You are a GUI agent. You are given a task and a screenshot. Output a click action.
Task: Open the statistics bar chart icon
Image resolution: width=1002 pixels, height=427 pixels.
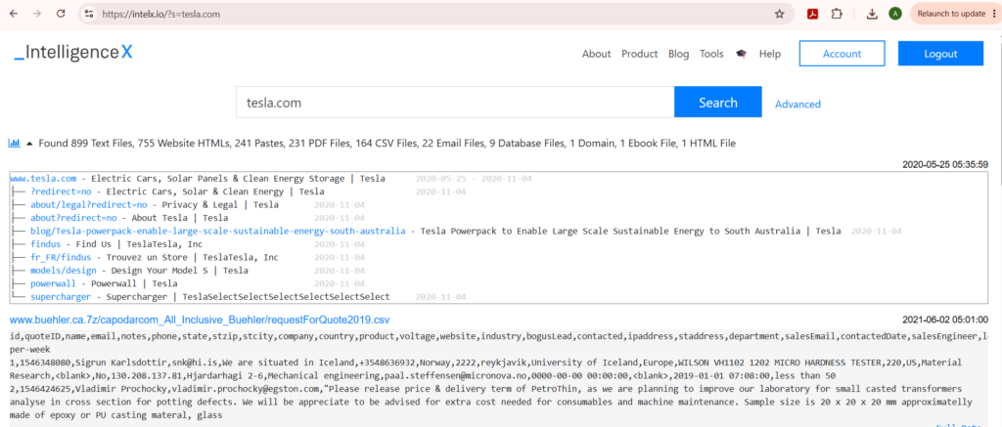pyautogui.click(x=14, y=144)
